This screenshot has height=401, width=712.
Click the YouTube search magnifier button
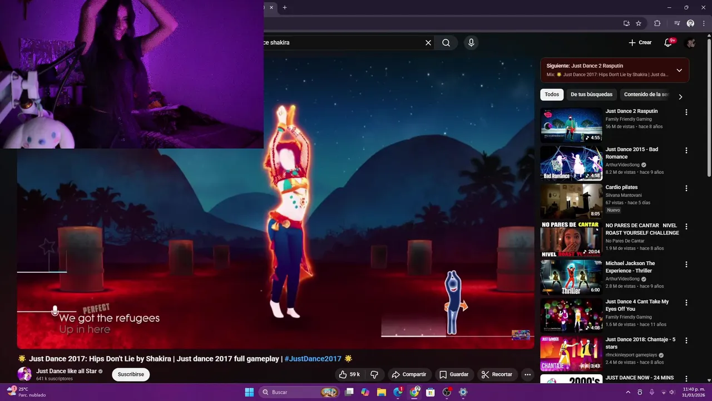point(446,42)
